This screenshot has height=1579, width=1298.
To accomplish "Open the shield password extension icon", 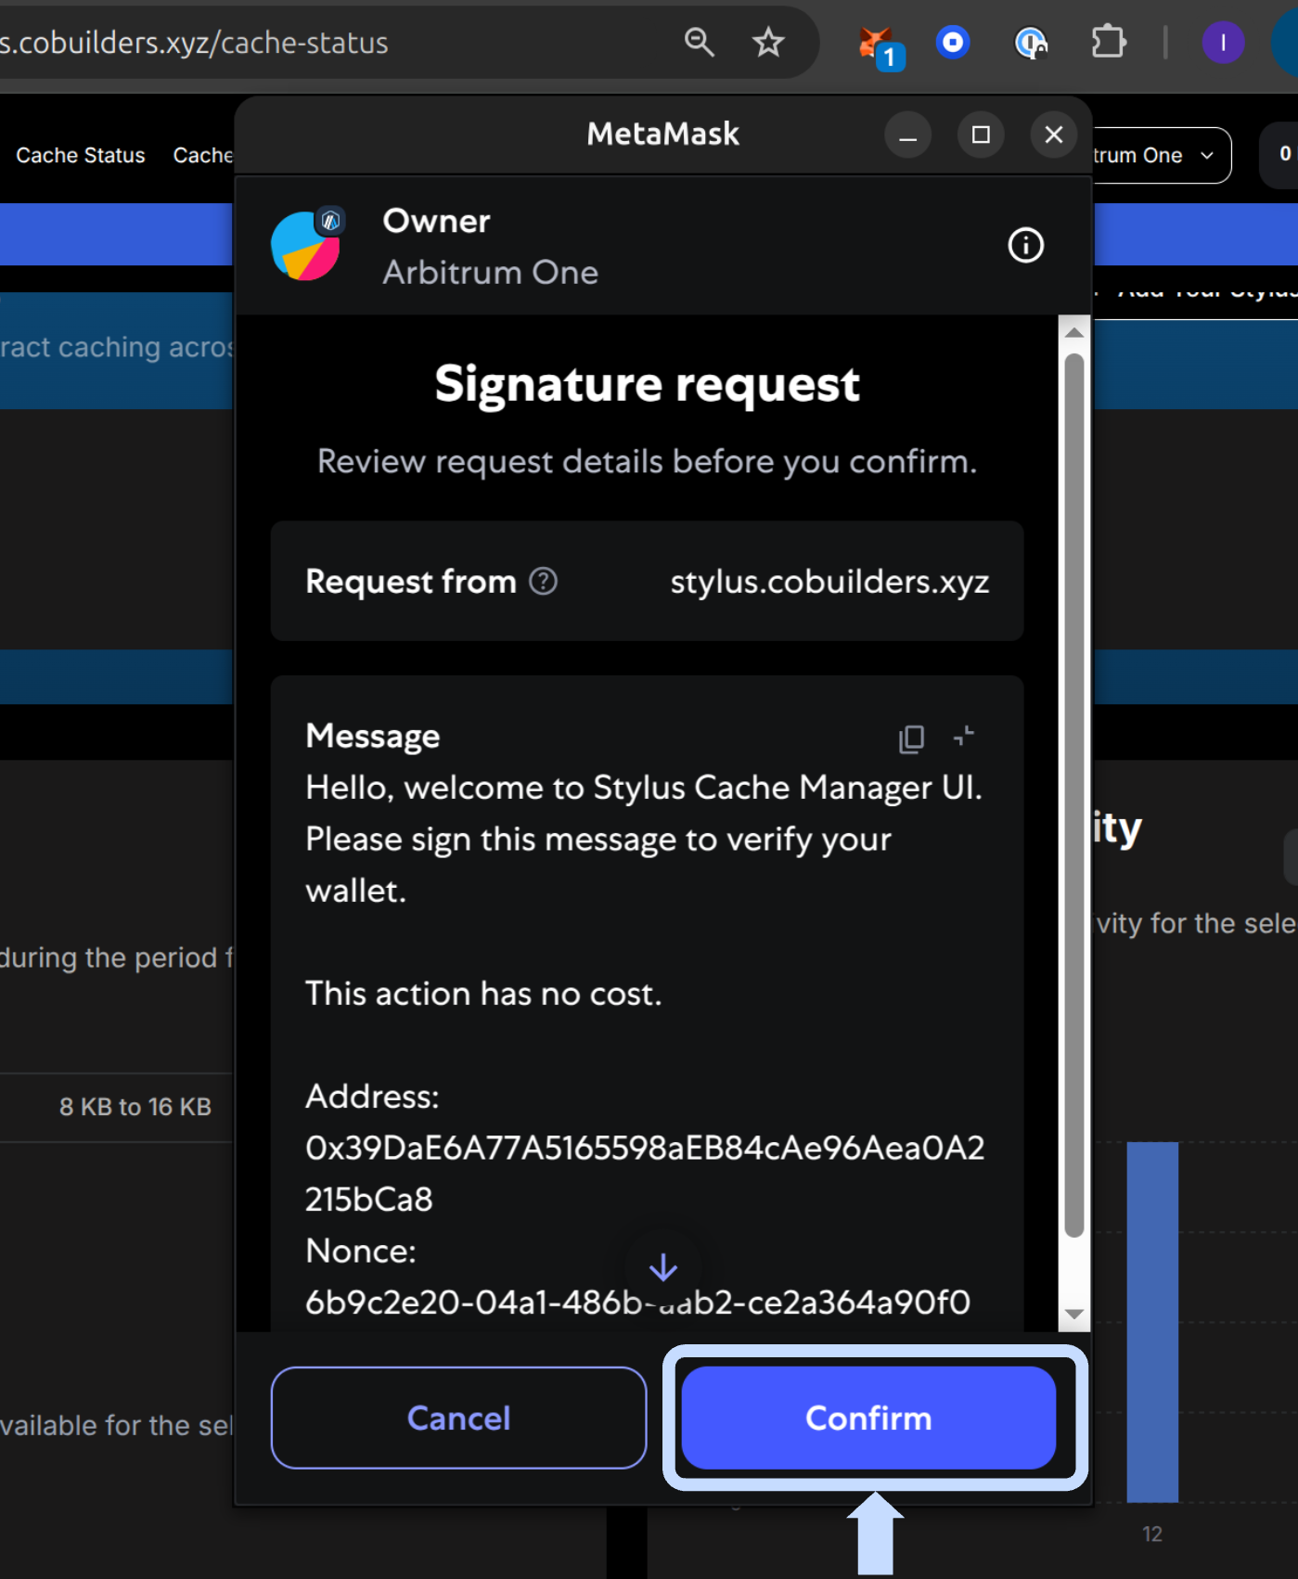I will pyautogui.click(x=1031, y=43).
